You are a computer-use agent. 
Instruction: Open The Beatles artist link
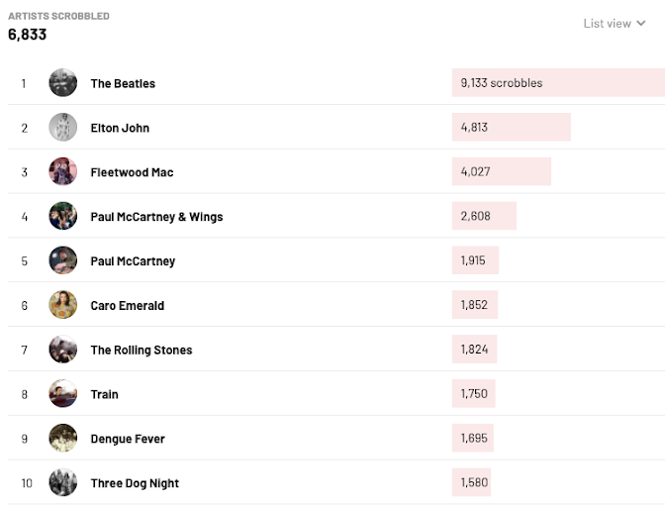[123, 84]
